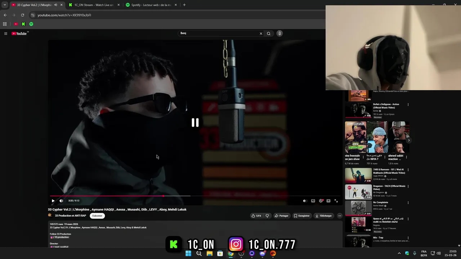Viewport: 461px width, 259px height.
Task: Open the Kick bookmark icon
Action: [x=23, y=24]
